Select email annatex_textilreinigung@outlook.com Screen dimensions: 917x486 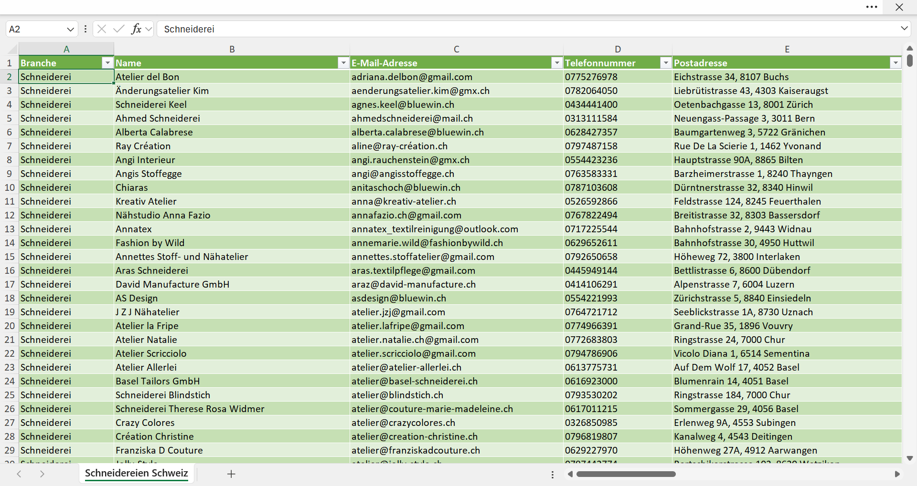coord(457,229)
